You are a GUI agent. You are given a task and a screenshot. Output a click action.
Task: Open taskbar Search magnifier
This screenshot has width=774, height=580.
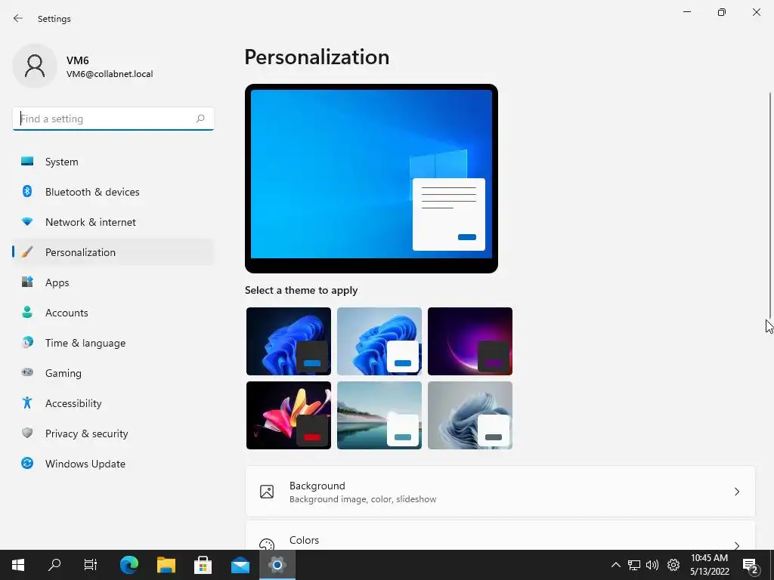54,565
